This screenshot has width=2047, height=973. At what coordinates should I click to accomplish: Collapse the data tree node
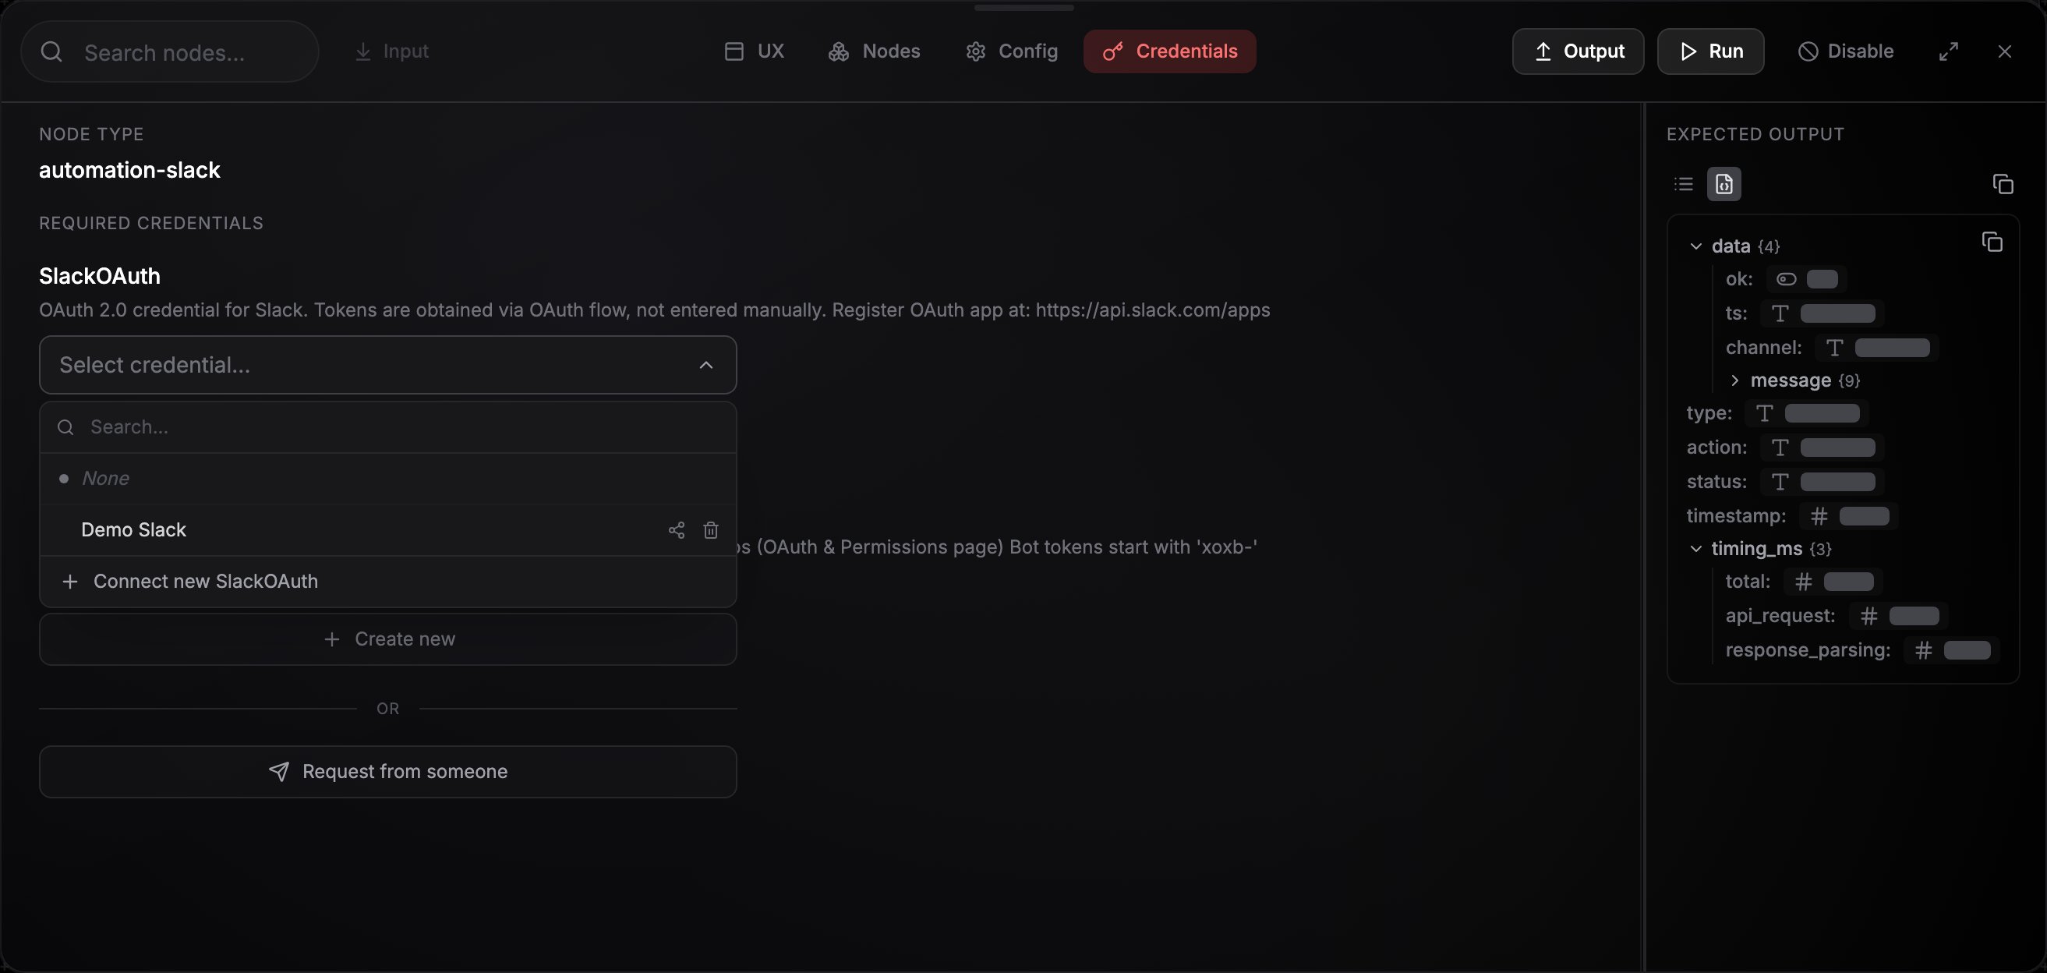click(1695, 246)
